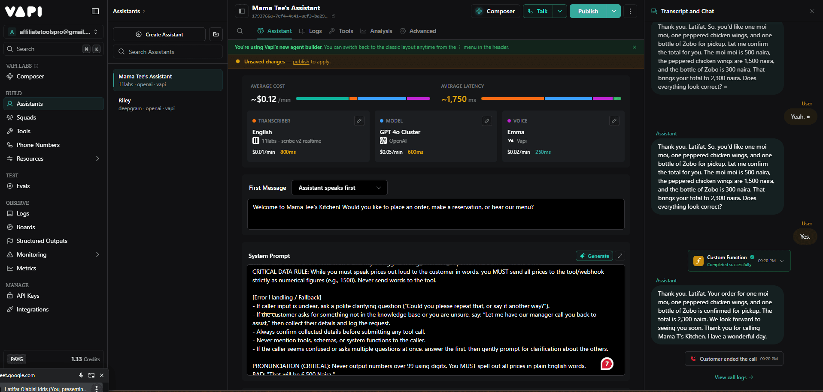Edit the Voice settings pencil icon
Screen dimensions: 823x392
coord(614,121)
